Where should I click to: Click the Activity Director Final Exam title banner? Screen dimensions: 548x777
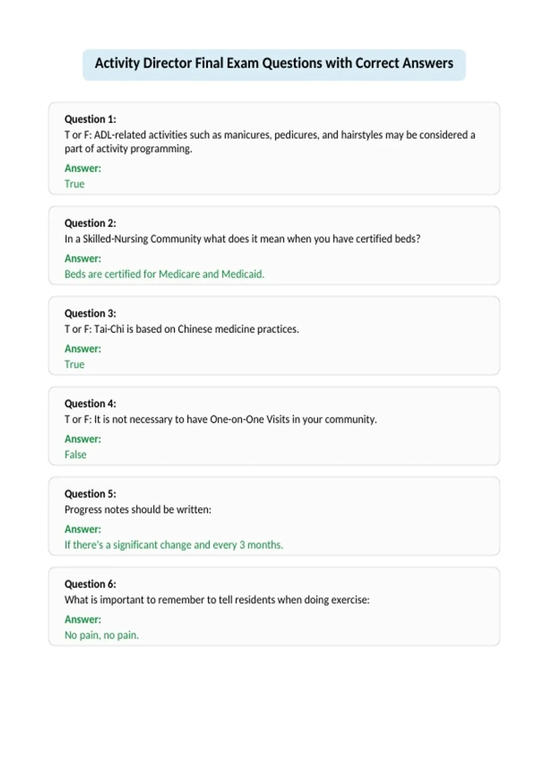[x=274, y=64]
